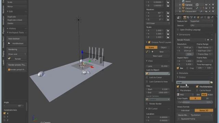Open the Scene properties tab icon
The height and width of the screenshot is (123, 219).
tap(192, 17)
